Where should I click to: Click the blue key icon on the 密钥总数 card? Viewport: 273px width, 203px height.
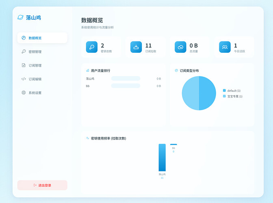(92, 47)
